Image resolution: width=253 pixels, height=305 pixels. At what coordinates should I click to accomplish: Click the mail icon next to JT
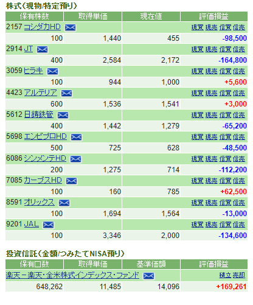point(43,49)
